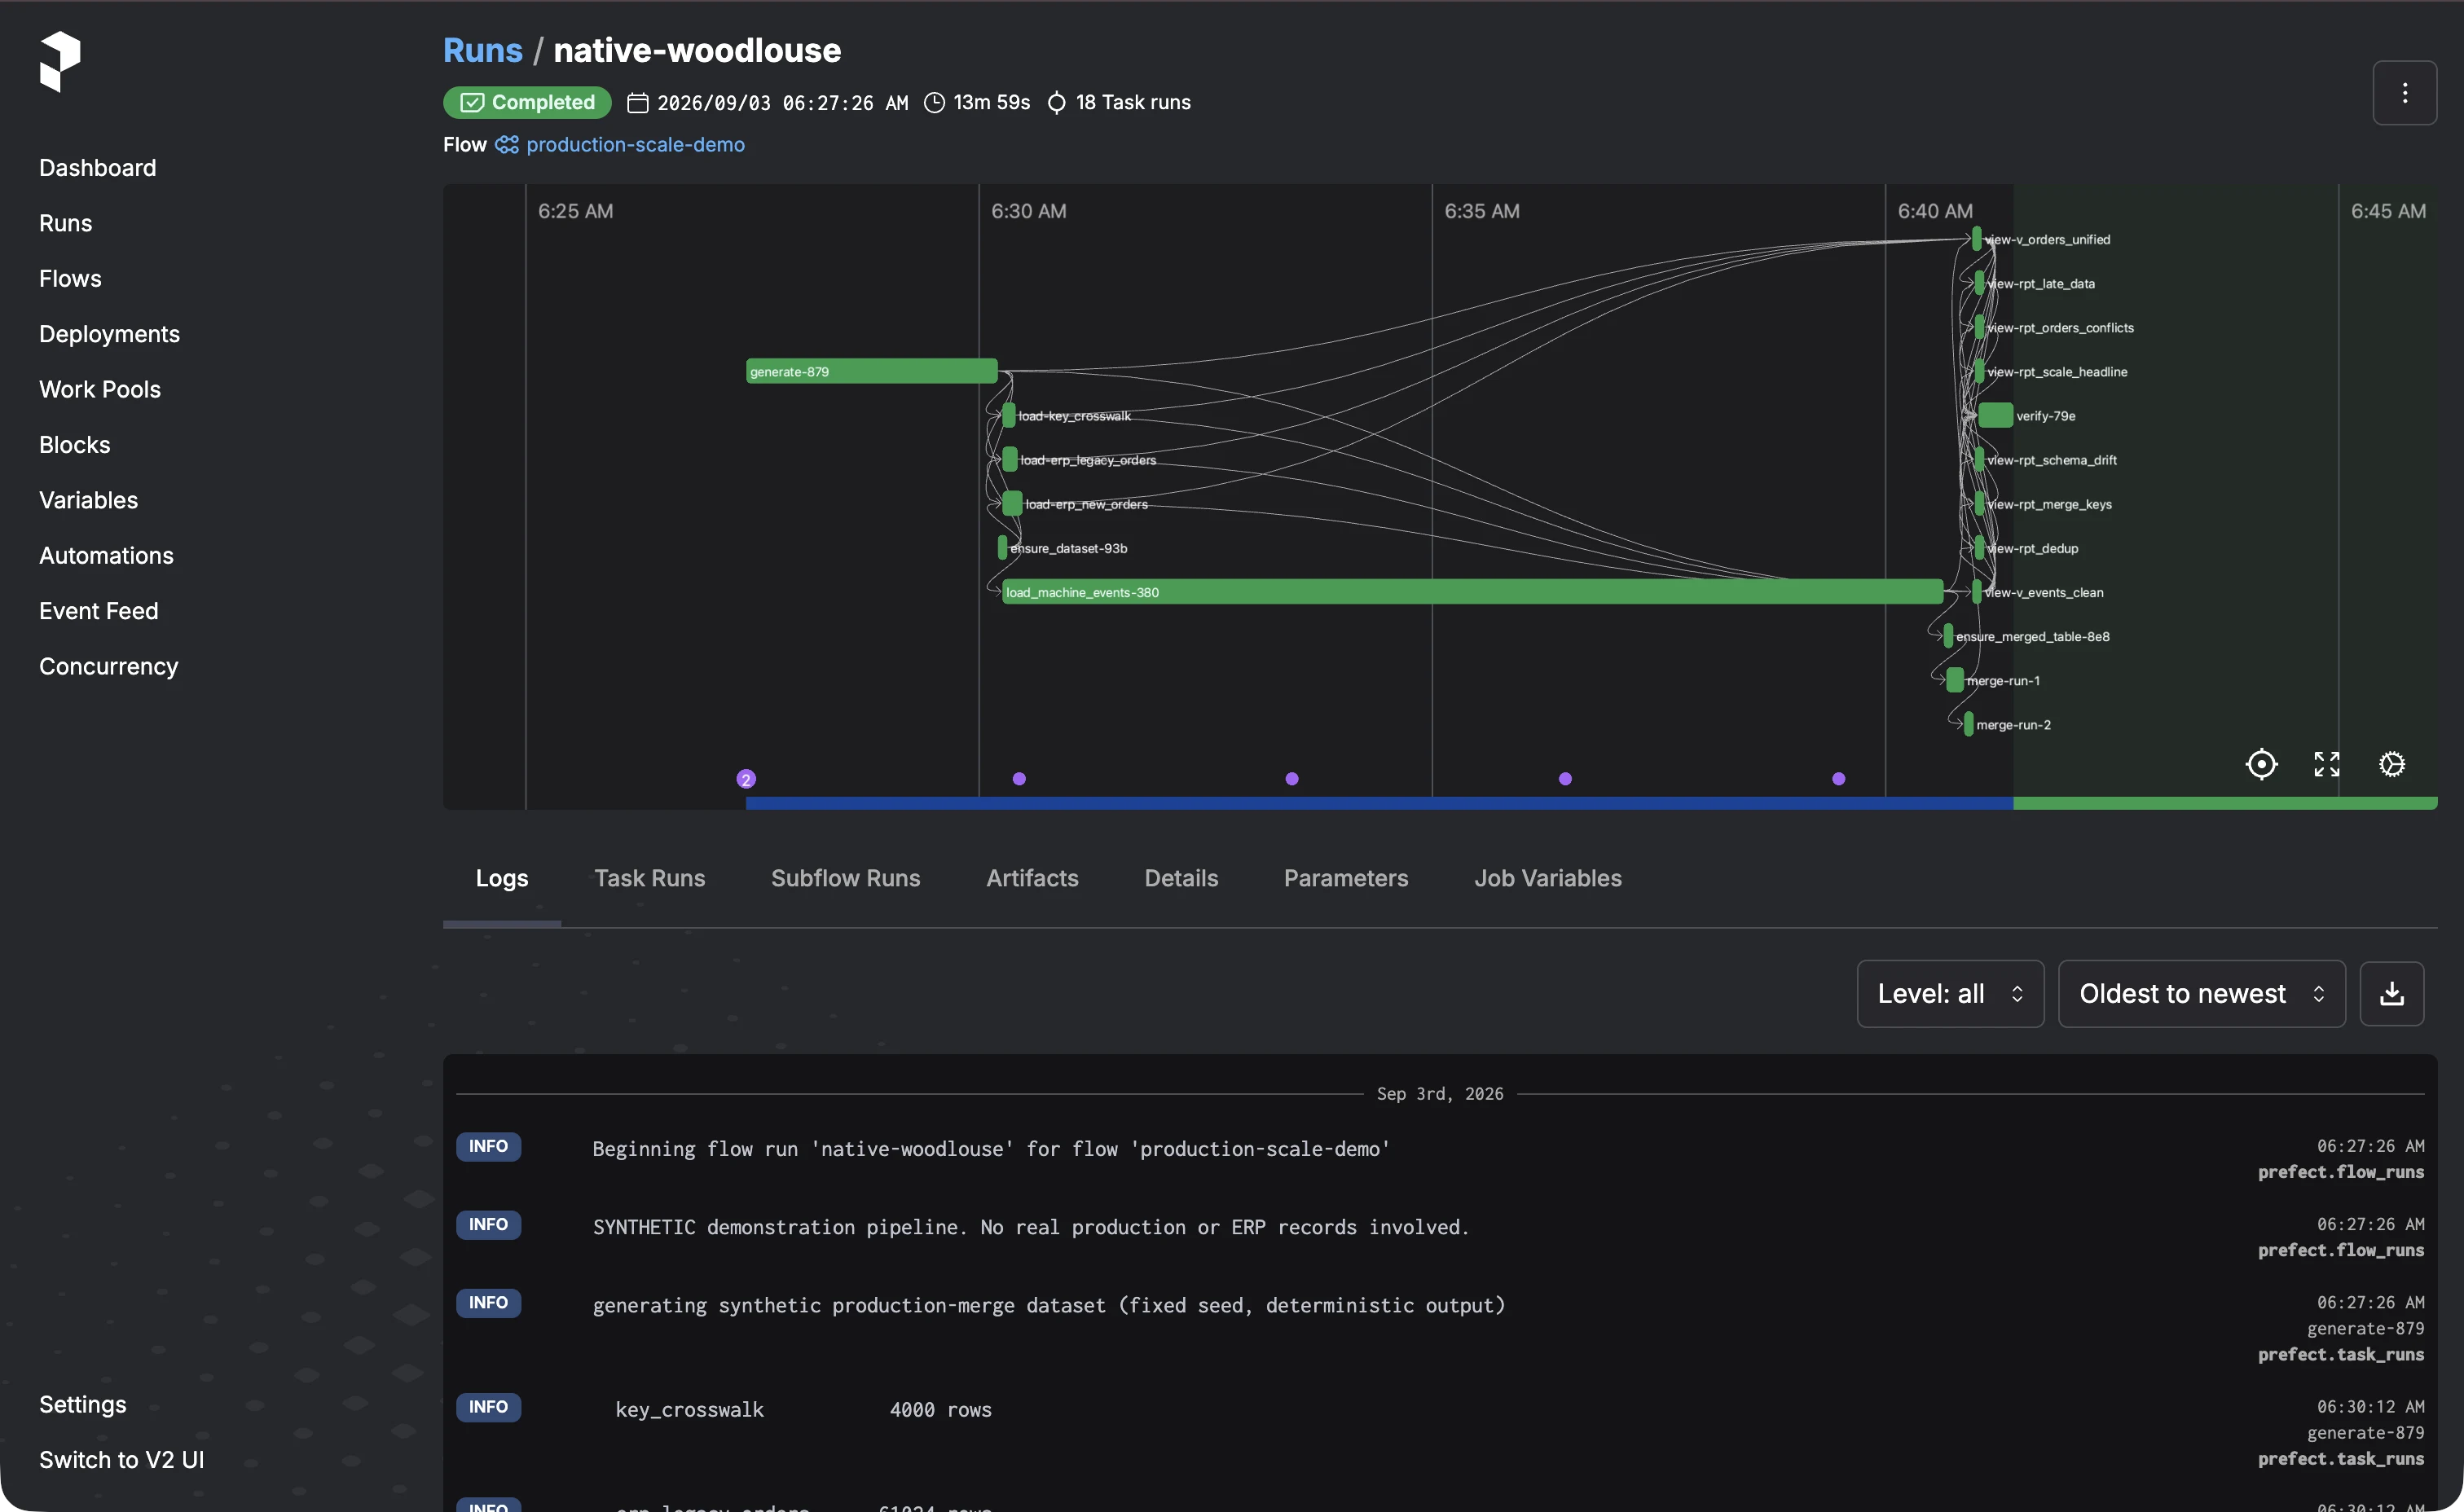
Task: Open the Variables page
Action: coord(89,500)
